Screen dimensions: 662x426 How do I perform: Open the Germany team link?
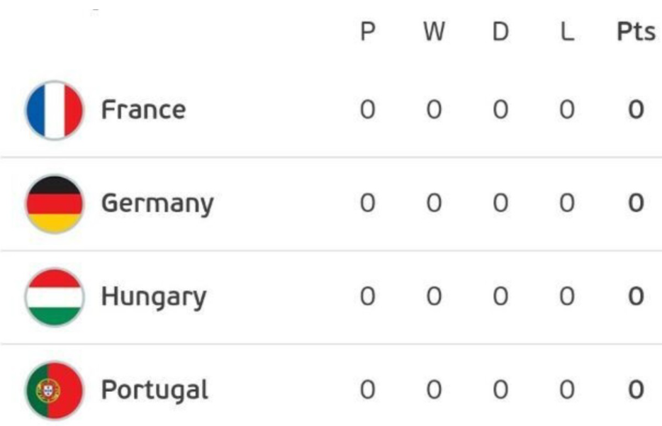(x=157, y=205)
